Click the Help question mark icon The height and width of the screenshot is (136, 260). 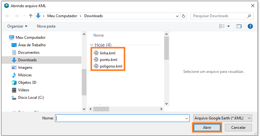pyautogui.click(x=250, y=26)
